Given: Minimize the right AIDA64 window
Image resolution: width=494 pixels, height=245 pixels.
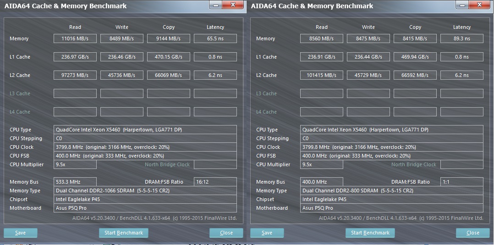Looking at the screenshot, I should pos(462,5).
